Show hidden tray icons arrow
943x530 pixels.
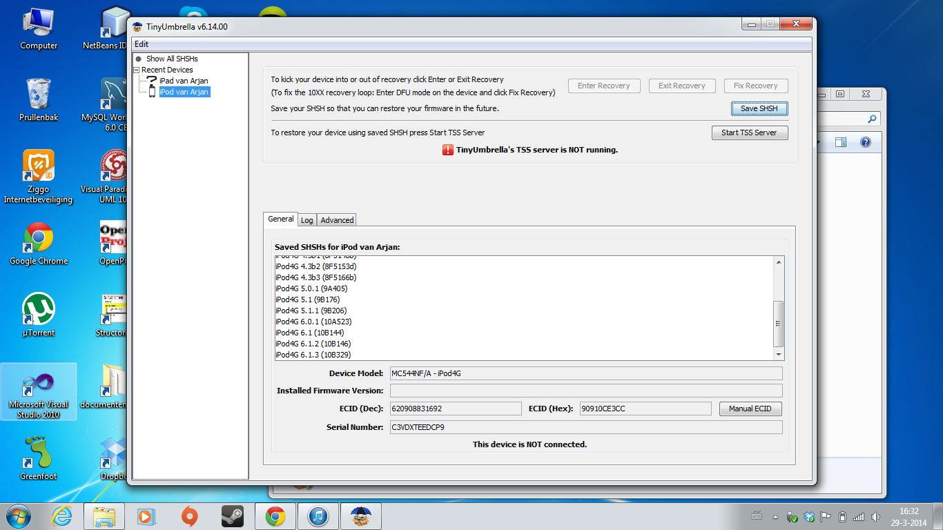click(x=776, y=516)
